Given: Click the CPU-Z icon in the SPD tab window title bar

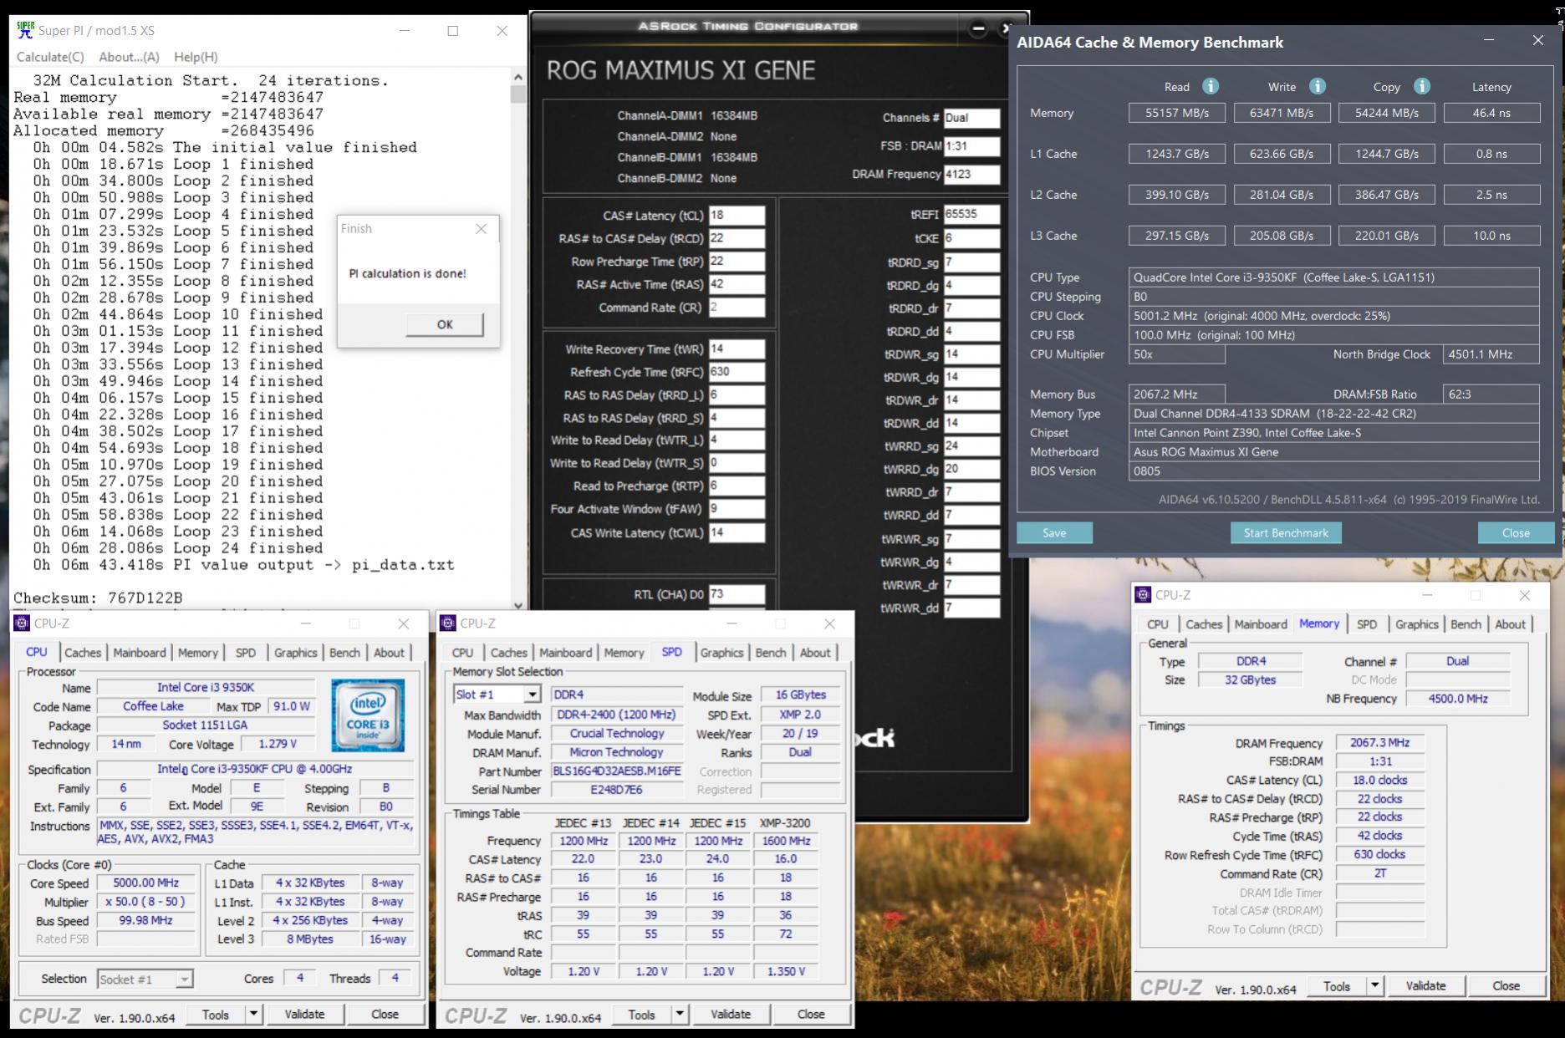Looking at the screenshot, I should coord(448,623).
